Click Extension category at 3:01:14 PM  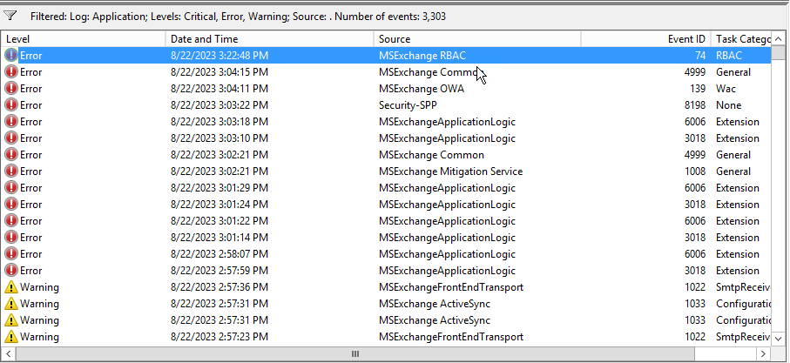738,238
